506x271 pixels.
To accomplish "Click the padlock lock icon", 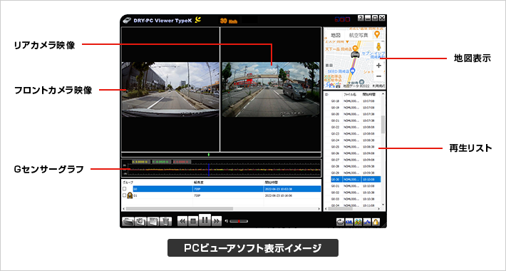I will 376,222.
